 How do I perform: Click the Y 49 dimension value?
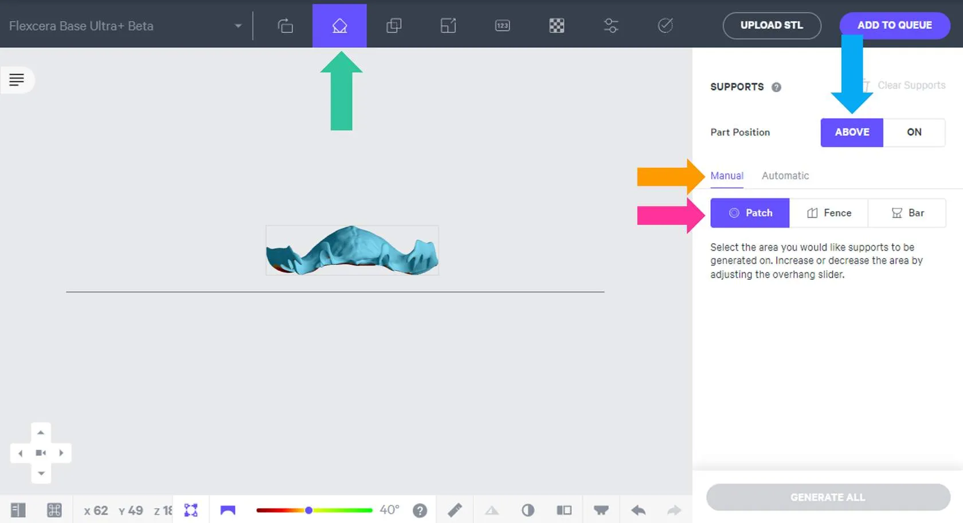pos(131,510)
